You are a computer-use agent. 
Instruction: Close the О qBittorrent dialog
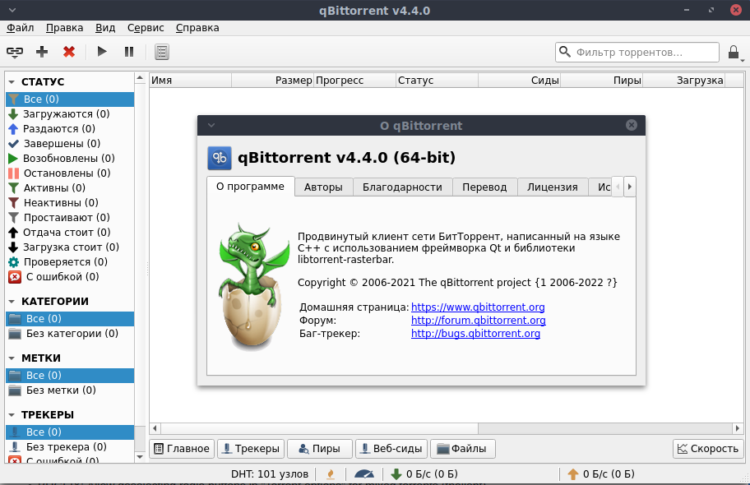[x=632, y=125]
